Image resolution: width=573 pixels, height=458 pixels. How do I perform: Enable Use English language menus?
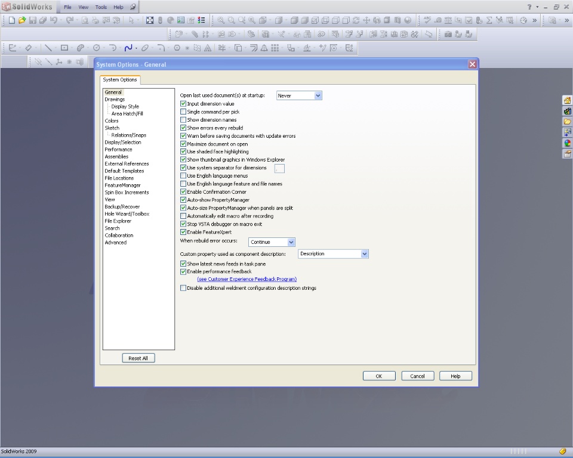pyautogui.click(x=183, y=176)
